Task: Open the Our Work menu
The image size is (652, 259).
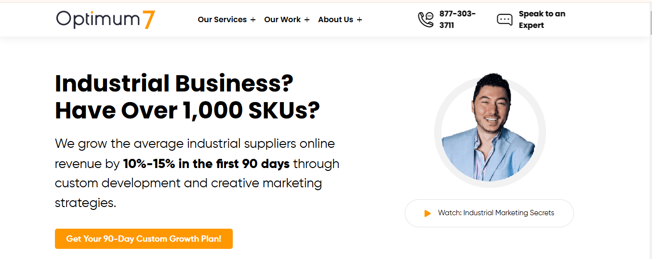Action: [282, 20]
